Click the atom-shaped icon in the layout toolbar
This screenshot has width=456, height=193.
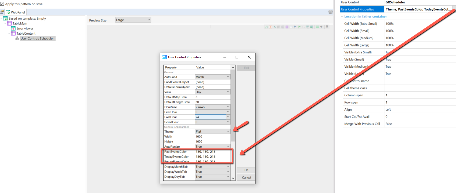(x=266, y=27)
